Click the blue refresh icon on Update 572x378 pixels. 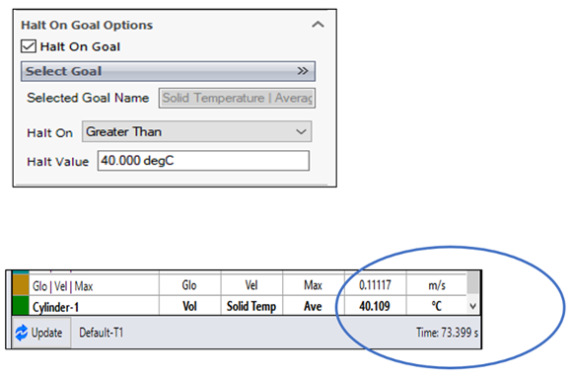coord(22,333)
